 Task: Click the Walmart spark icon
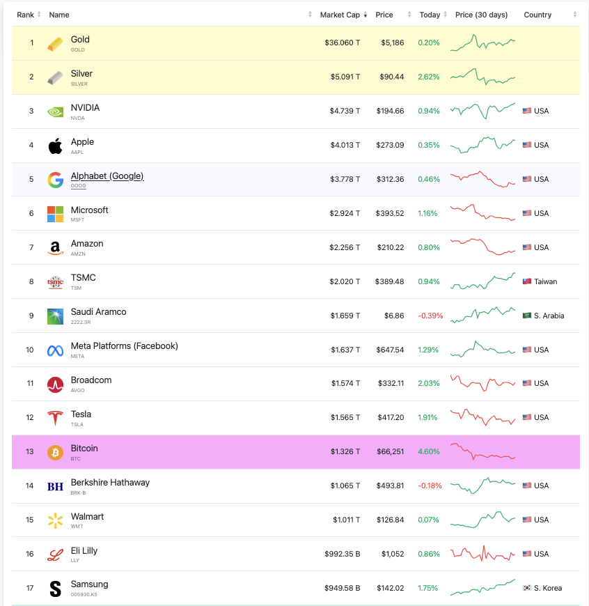click(x=55, y=520)
